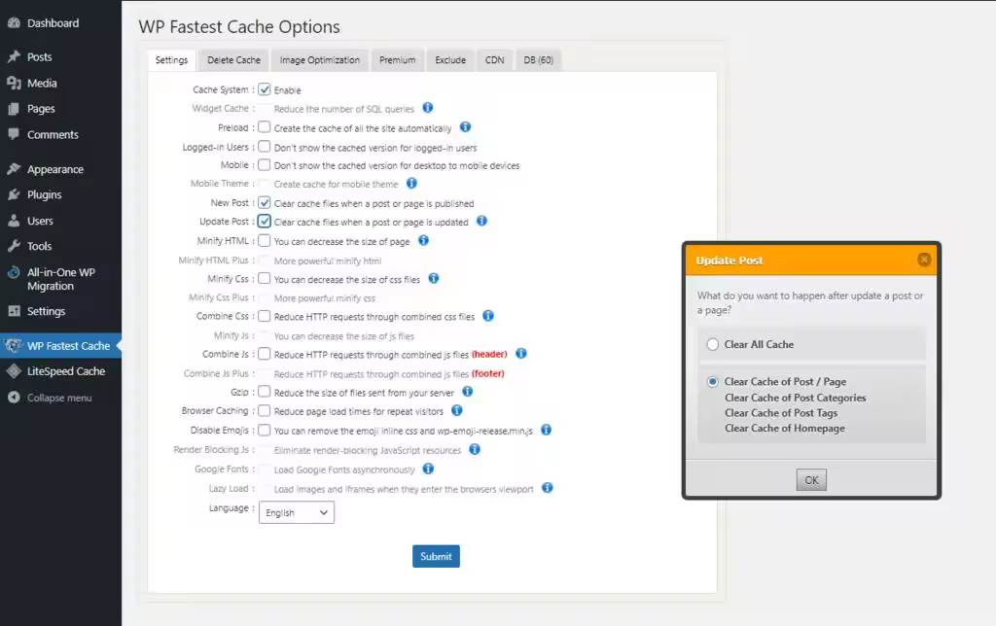
Task: Check the Logged-in Users checkbox
Action: (x=265, y=147)
